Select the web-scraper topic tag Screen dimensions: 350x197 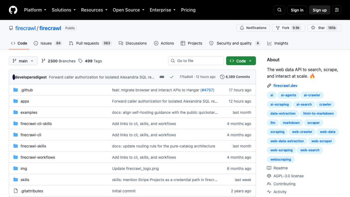coord(322,141)
